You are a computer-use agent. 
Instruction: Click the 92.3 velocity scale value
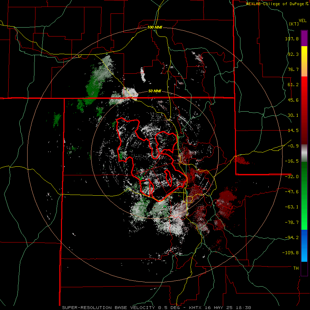click(293, 54)
